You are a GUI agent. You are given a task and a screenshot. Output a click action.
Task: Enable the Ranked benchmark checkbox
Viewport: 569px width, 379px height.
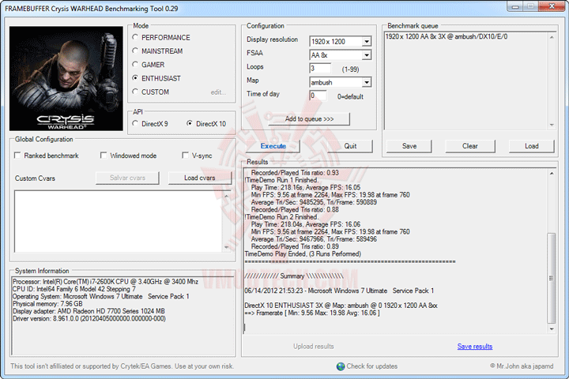[x=17, y=156]
